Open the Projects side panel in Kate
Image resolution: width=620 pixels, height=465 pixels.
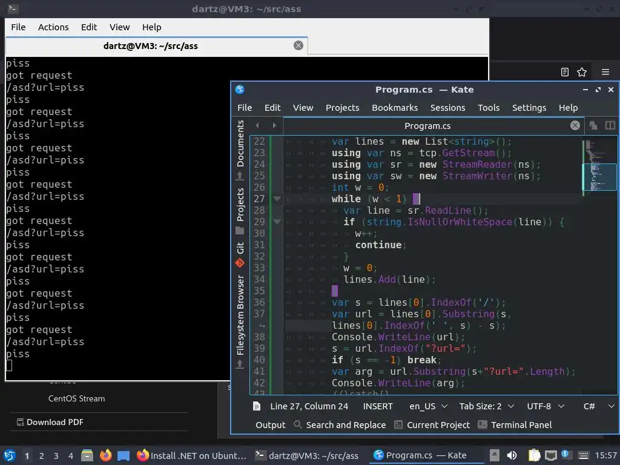(x=240, y=210)
